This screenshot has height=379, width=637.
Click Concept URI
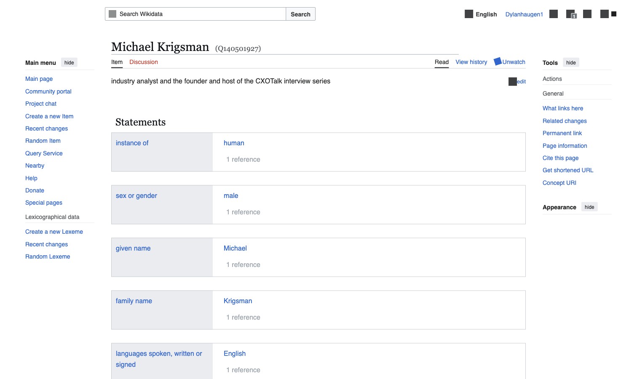559,183
